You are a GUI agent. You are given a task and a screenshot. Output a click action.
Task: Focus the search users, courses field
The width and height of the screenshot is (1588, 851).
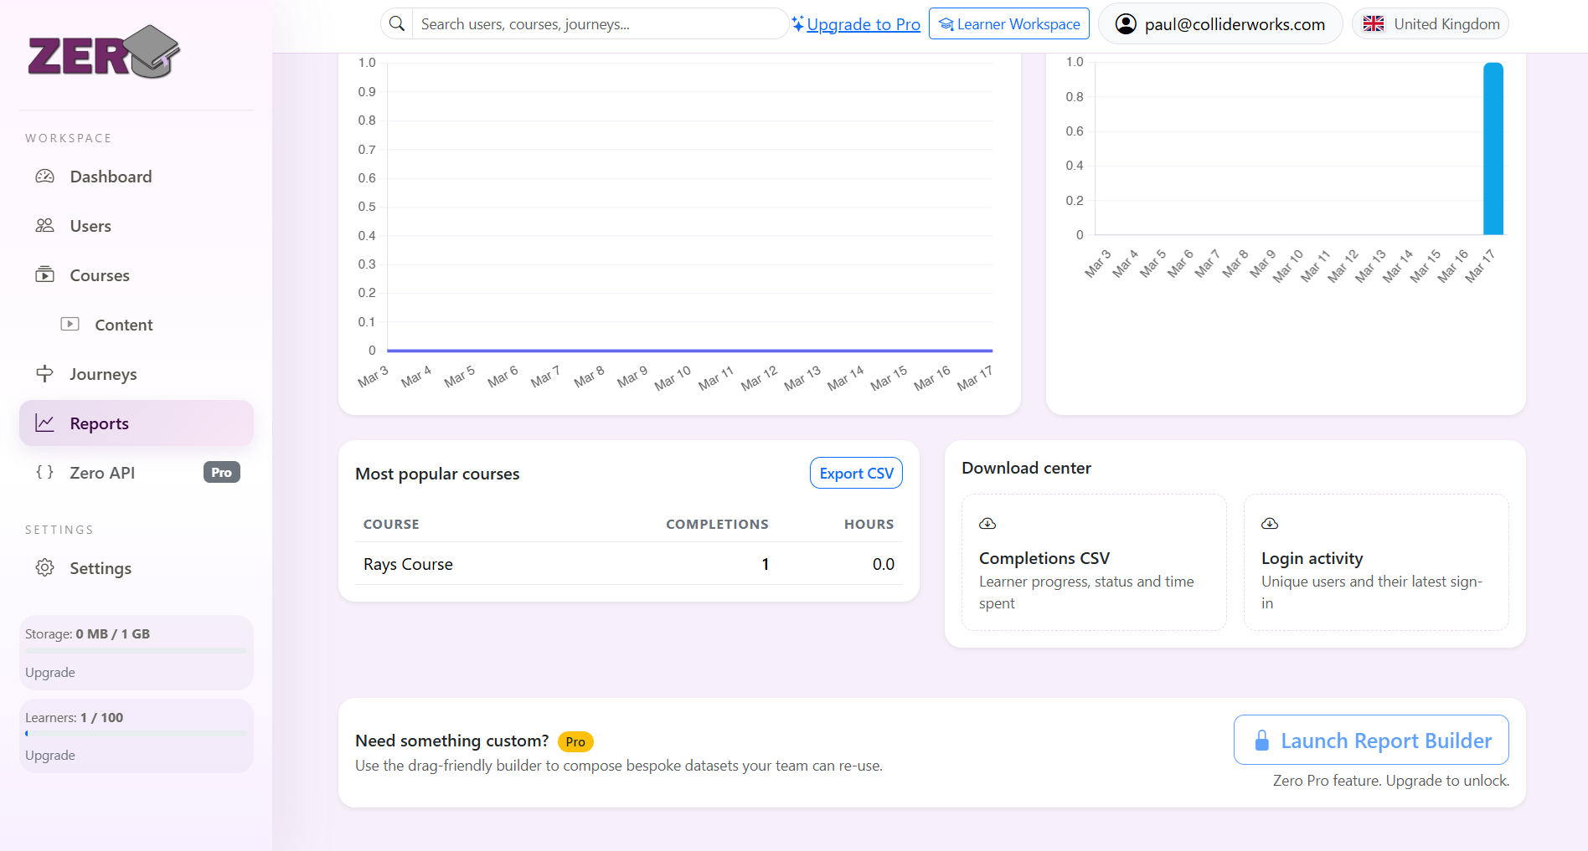click(599, 24)
